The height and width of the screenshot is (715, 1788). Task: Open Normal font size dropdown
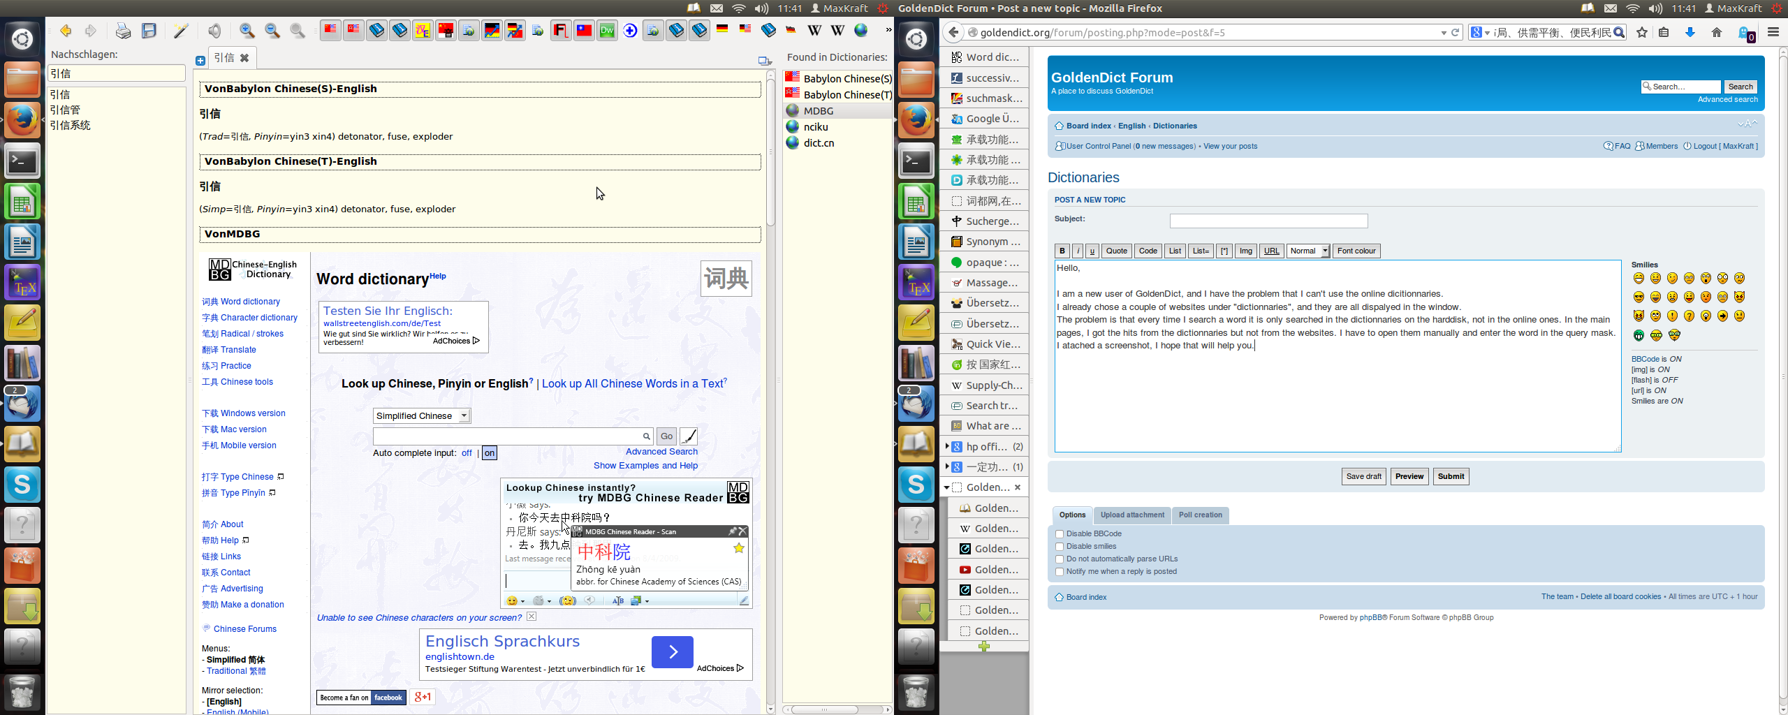[x=1308, y=251]
